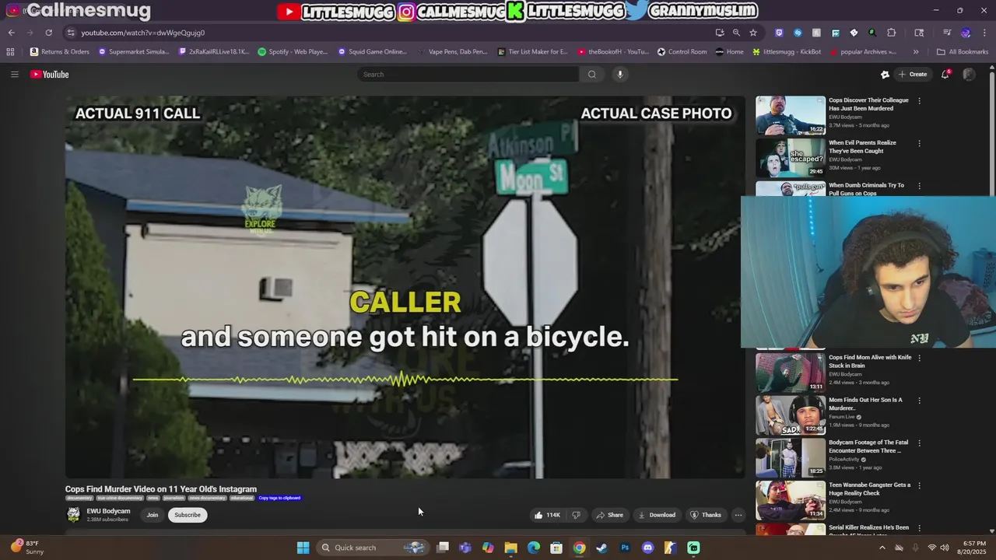Image resolution: width=996 pixels, height=560 pixels.
Task: Download the video
Action: coord(657,515)
